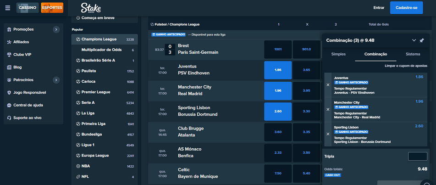Expand the Patrocínios submenu arrow
The image size is (436, 185).
[x=56, y=80]
